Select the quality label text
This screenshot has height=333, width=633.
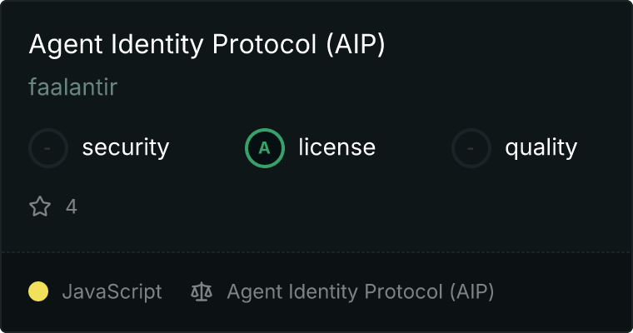point(541,148)
